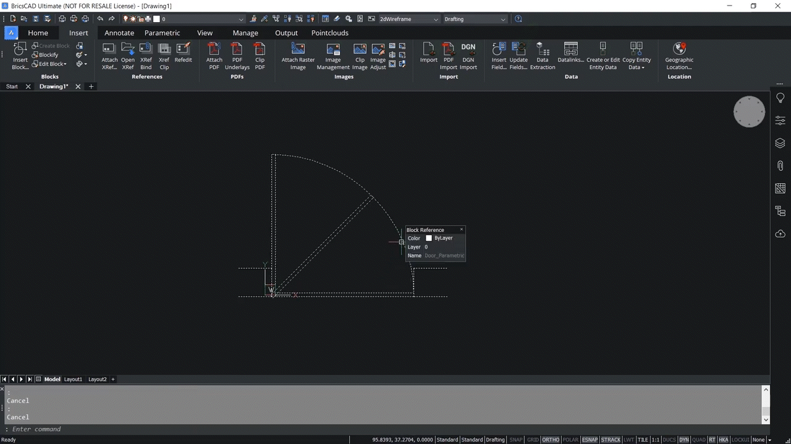Open the Home ribbon tab

(38, 33)
